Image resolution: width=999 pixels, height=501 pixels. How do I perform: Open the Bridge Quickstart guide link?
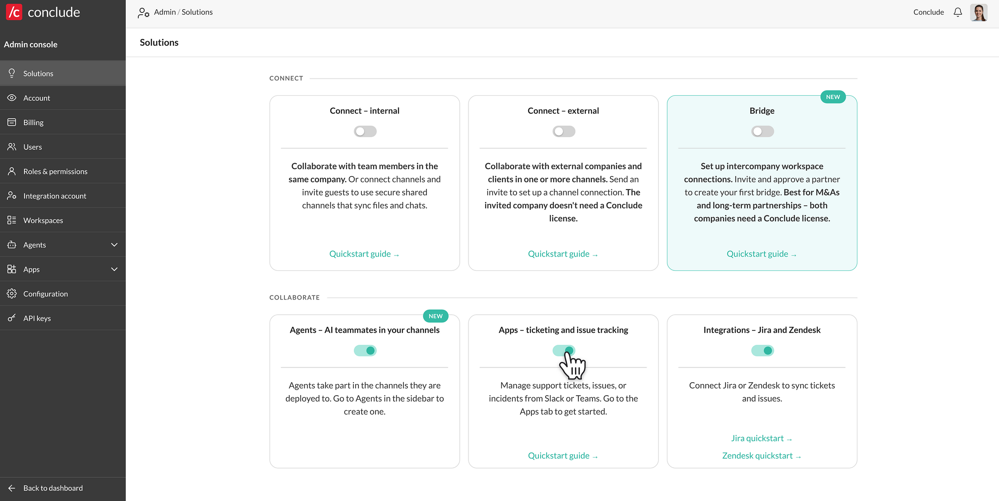point(762,254)
